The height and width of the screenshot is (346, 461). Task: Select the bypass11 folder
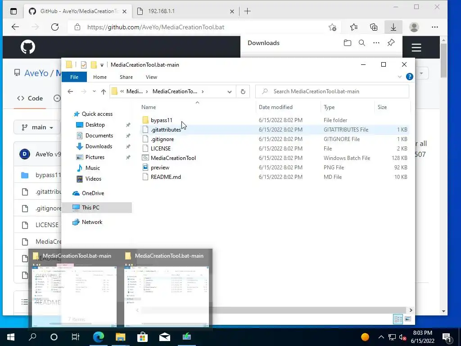tap(162, 120)
